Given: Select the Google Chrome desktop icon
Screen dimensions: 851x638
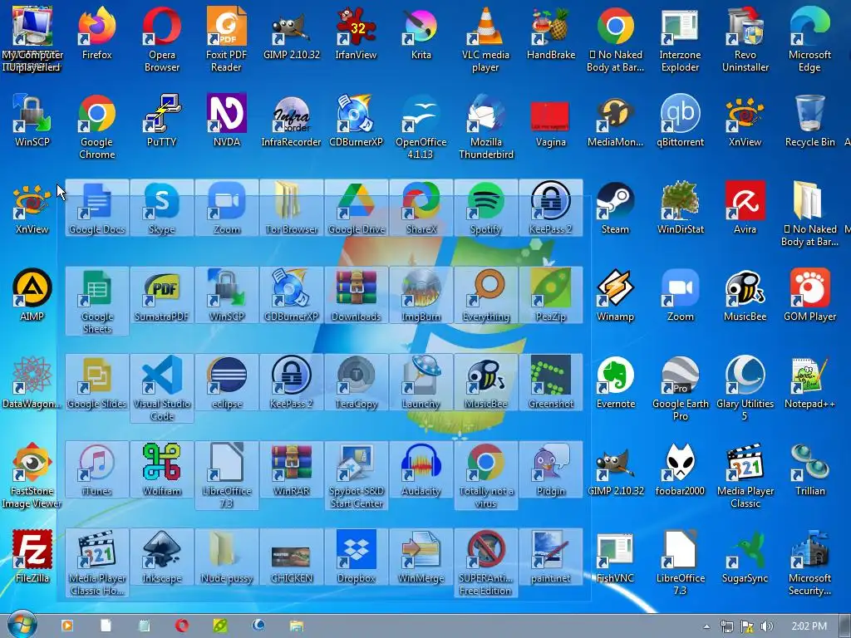Looking at the screenshot, I should [97, 126].
